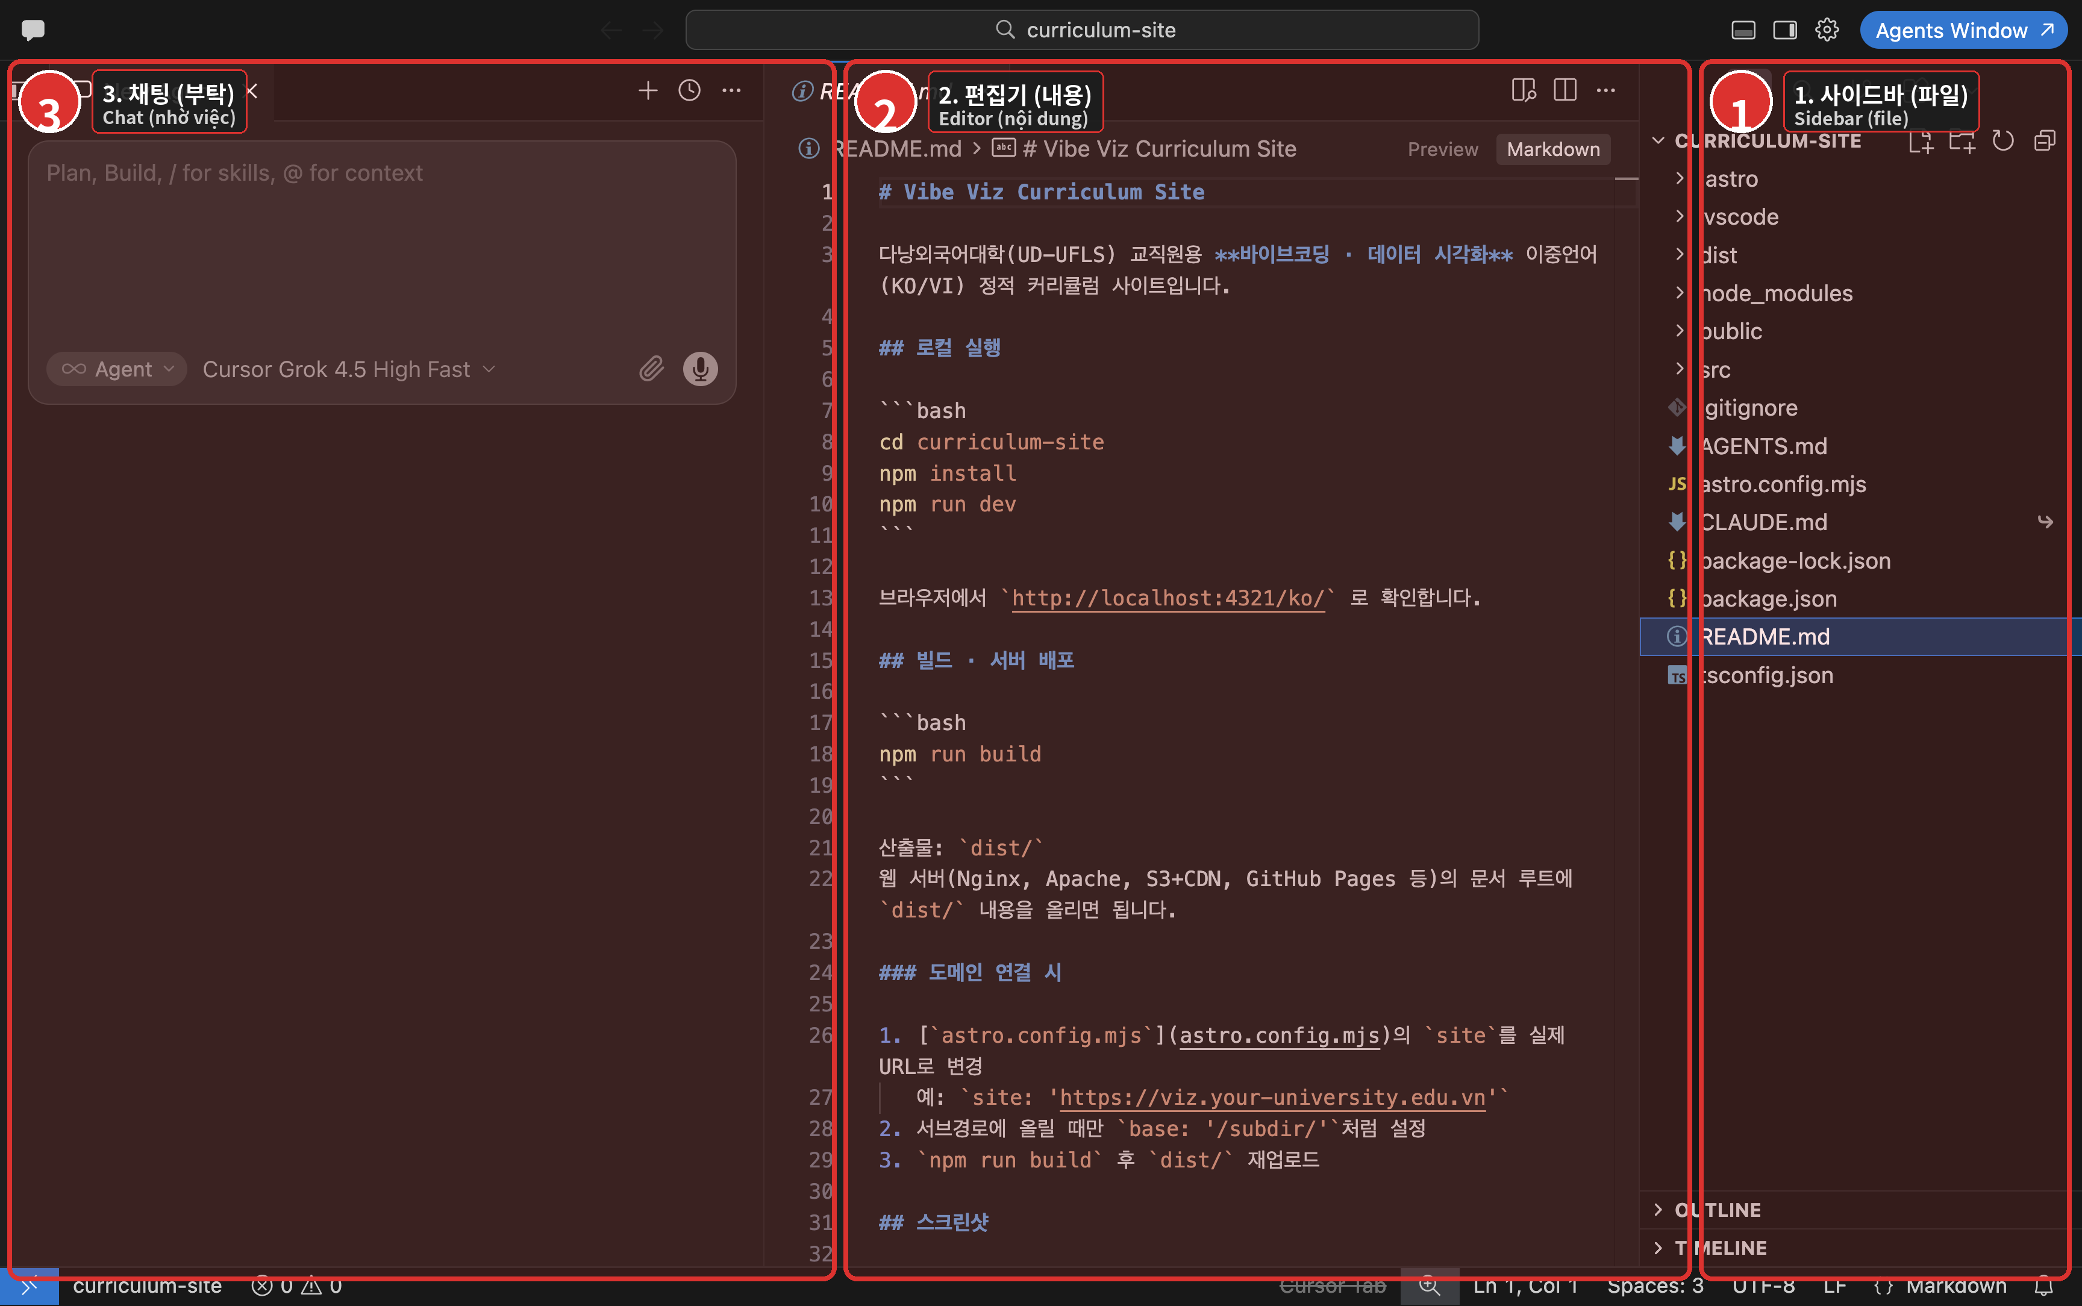Open the astro.config.mjs link in line 26
This screenshot has height=1306, width=2082.
point(1280,1035)
